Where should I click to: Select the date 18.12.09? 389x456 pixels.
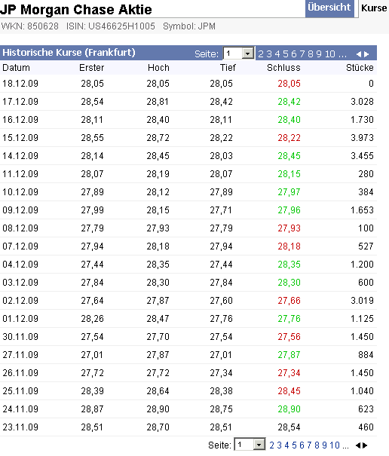[x=20, y=84]
